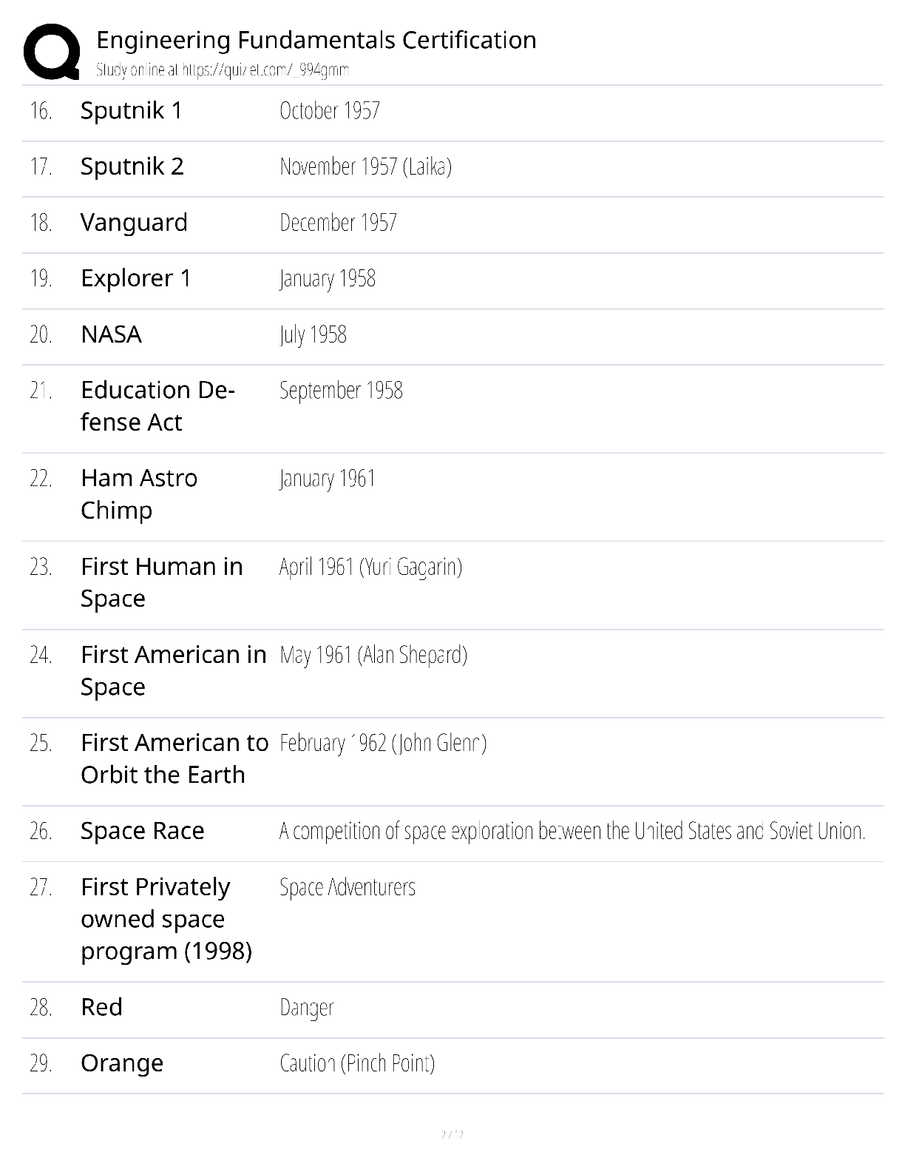Click the November 1957 (Laika) definition
The image size is (905, 1172).
365,166
